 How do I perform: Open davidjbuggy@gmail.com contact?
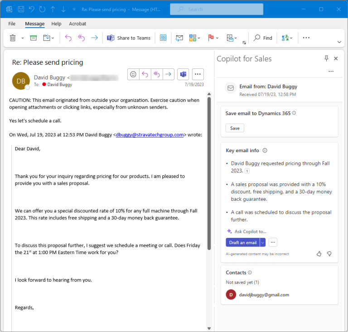click(x=264, y=295)
